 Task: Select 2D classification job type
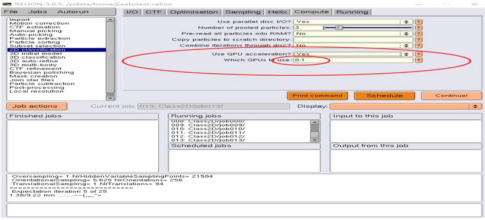56,50
